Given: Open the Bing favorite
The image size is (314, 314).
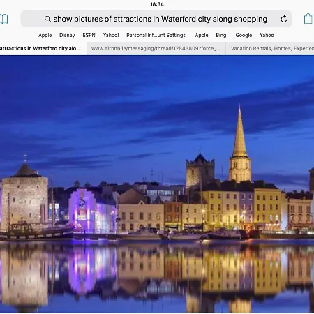Looking at the screenshot, I should (221, 35).
